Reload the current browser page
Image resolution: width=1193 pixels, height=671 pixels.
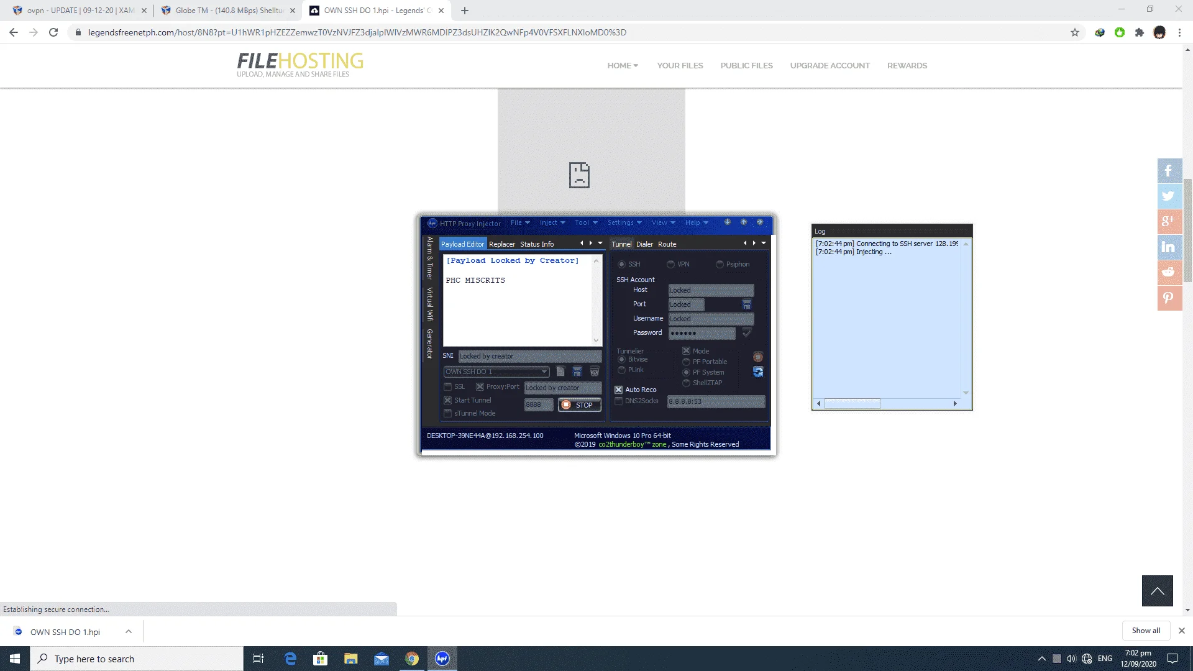click(53, 32)
